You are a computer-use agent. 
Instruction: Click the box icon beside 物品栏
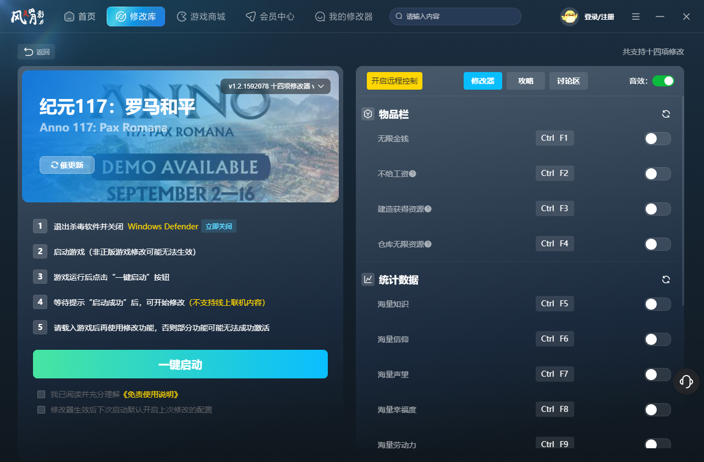coord(367,114)
